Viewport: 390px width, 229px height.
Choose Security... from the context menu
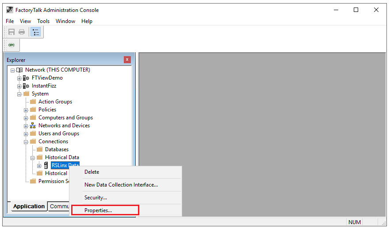[126, 198]
